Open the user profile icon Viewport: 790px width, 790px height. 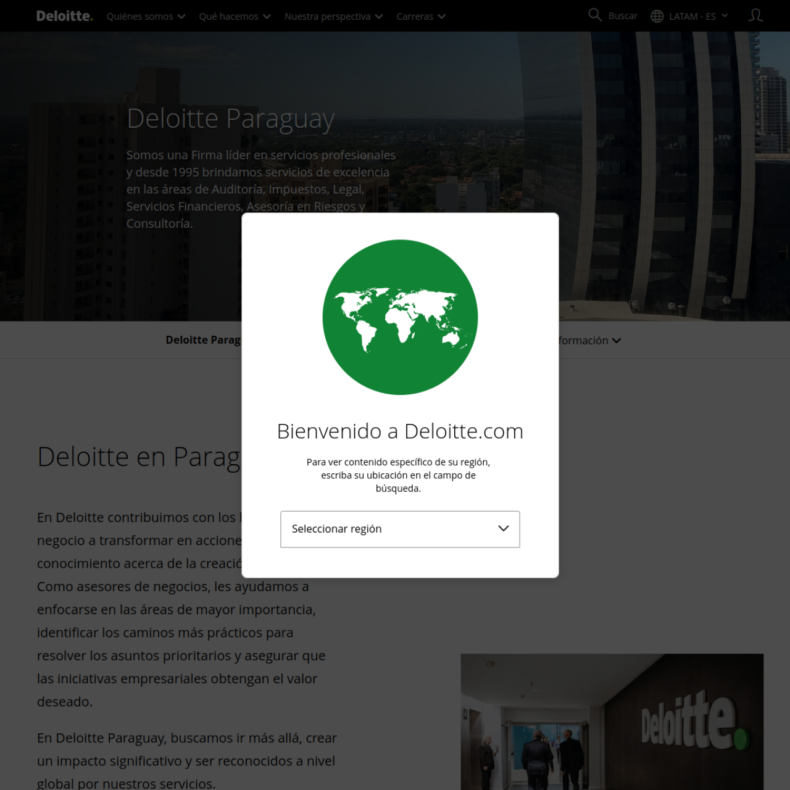tap(755, 15)
